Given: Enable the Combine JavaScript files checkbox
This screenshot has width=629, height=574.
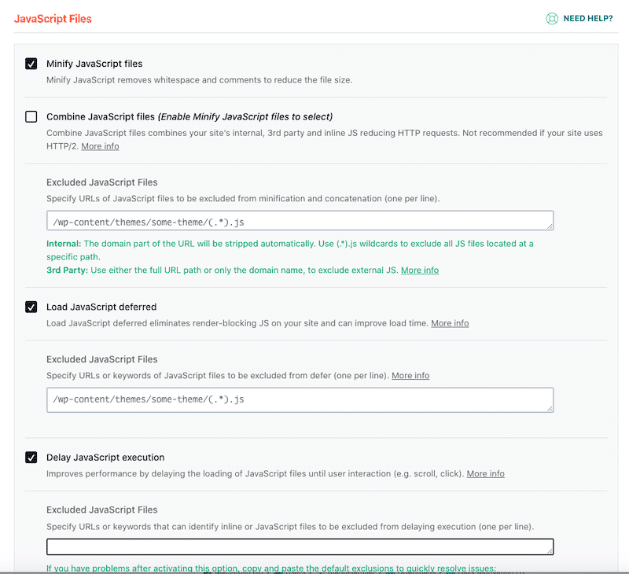Looking at the screenshot, I should click(31, 117).
